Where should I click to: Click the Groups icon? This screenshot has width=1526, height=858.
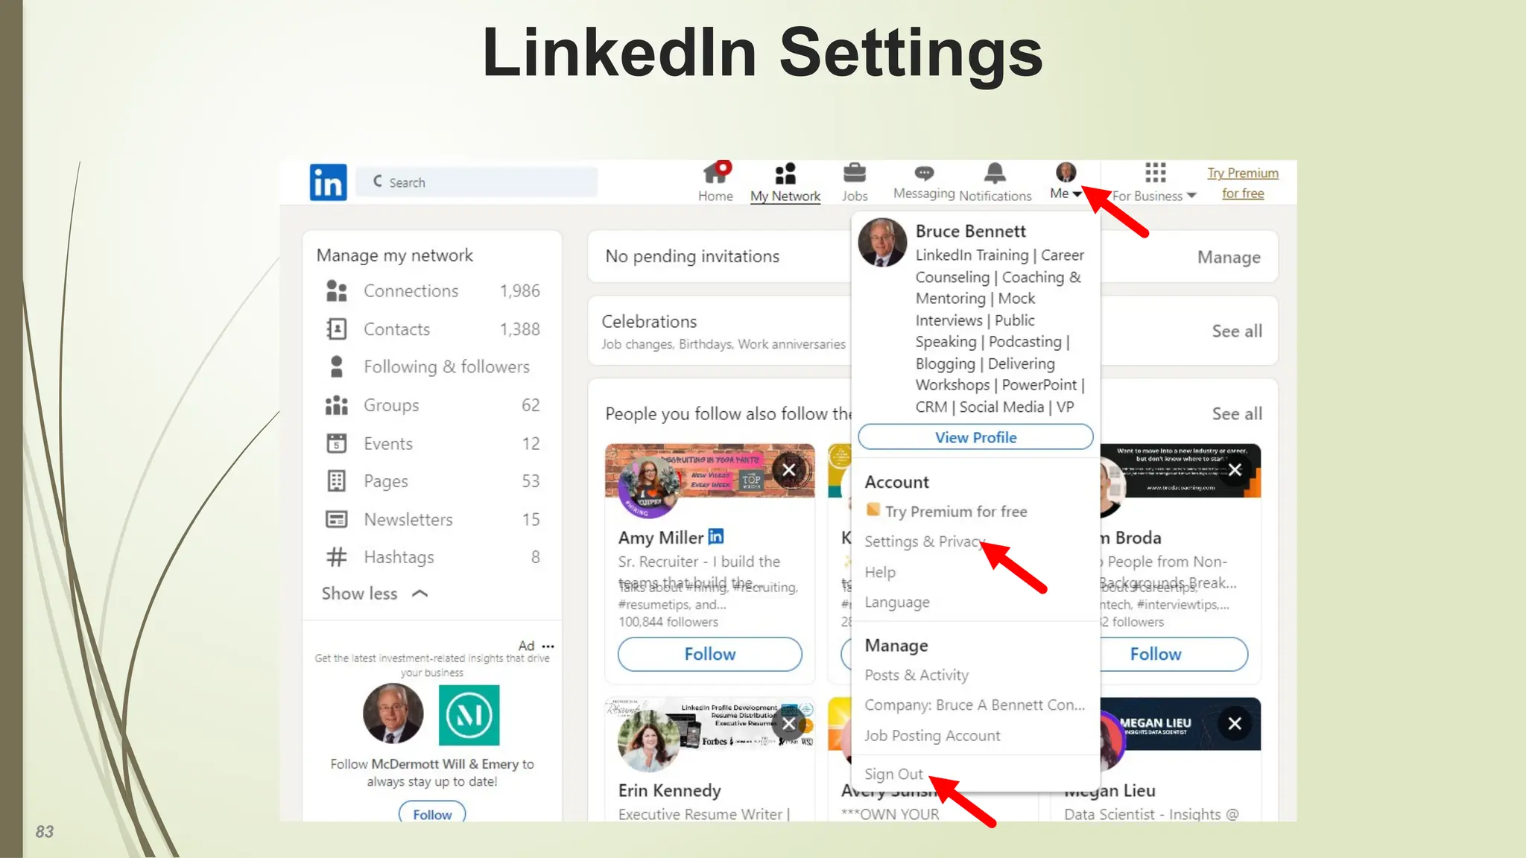click(337, 405)
